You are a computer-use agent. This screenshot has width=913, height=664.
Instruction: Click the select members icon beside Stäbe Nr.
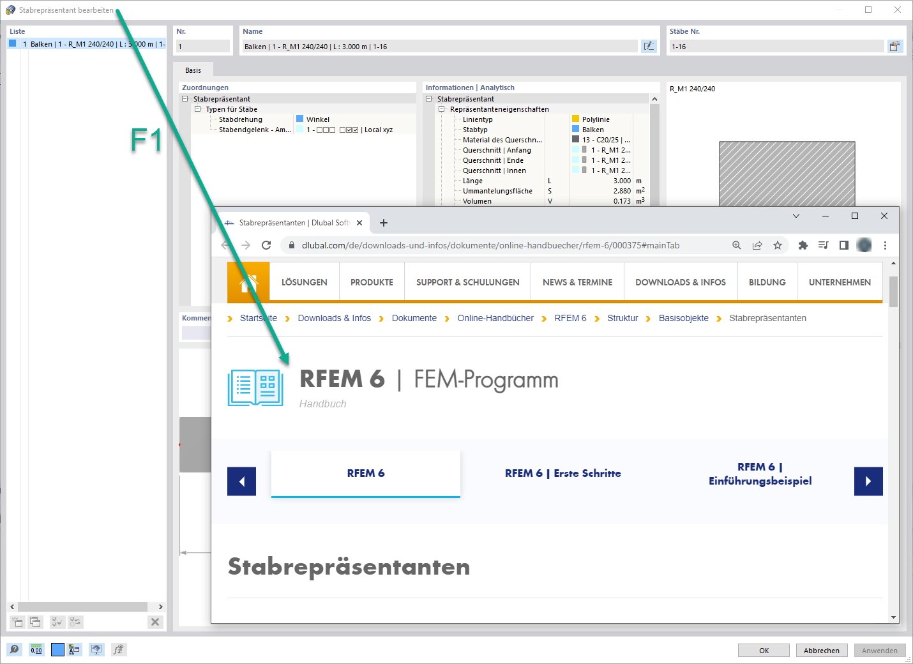point(895,46)
